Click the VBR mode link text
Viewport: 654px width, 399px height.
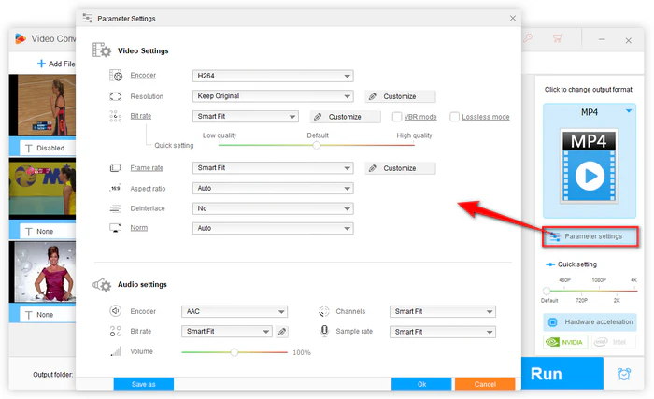(420, 117)
